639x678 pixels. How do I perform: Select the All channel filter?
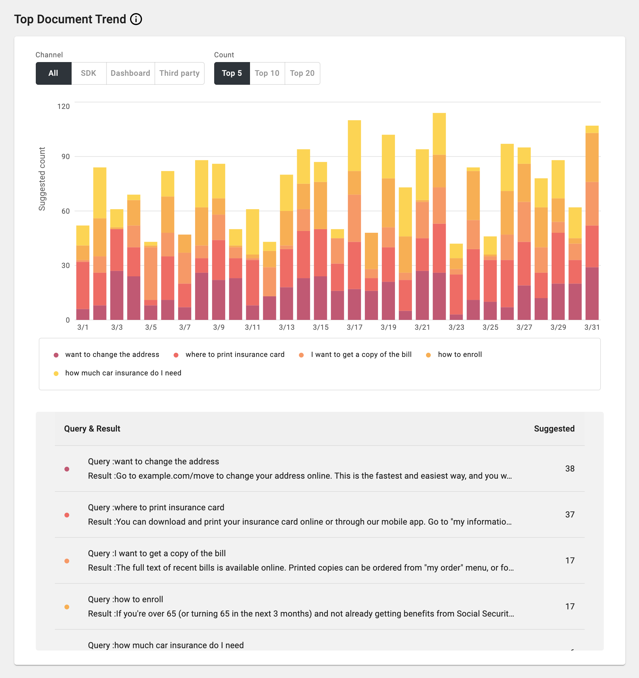(x=53, y=73)
